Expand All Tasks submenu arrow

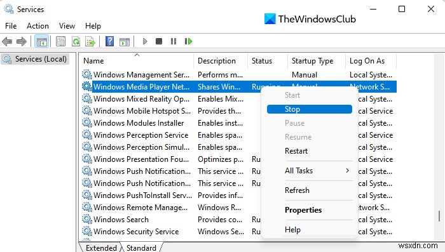click(347, 170)
